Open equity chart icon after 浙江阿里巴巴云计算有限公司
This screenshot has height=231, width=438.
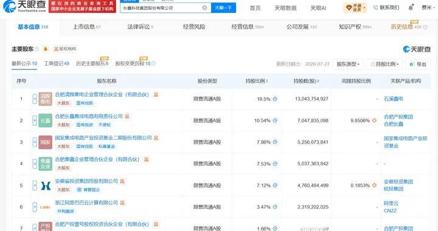(x=122, y=202)
